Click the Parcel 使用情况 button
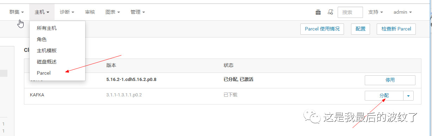The image size is (432, 136). [322, 29]
